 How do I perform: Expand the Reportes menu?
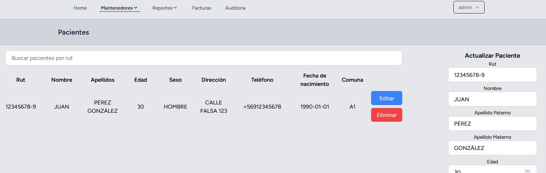coord(164,8)
